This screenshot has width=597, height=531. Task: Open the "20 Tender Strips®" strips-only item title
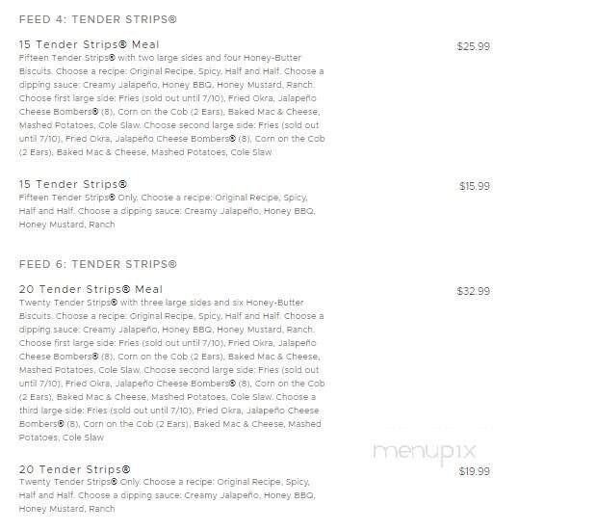pyautogui.click(x=74, y=469)
